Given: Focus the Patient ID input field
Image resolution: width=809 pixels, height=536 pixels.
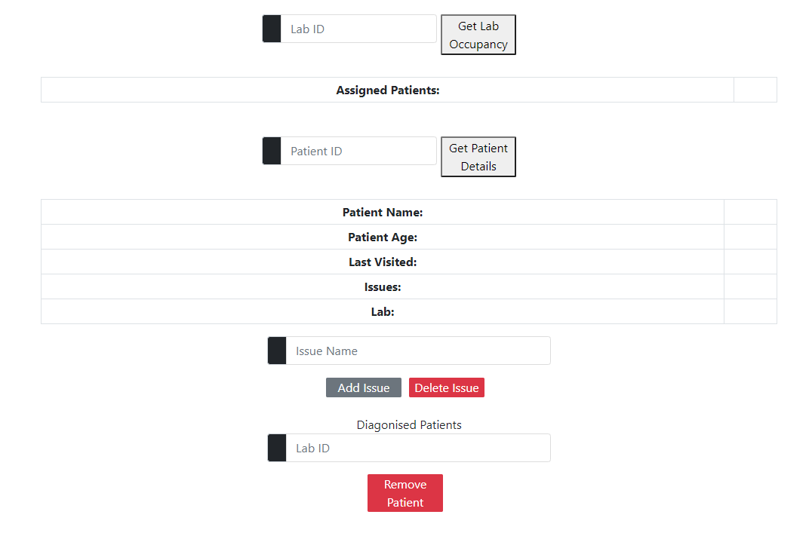Looking at the screenshot, I should [355, 151].
